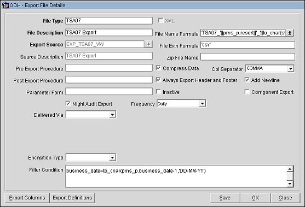This screenshot has height=207, width=305.
Task: Click the File Type field
Action: click(109, 21)
